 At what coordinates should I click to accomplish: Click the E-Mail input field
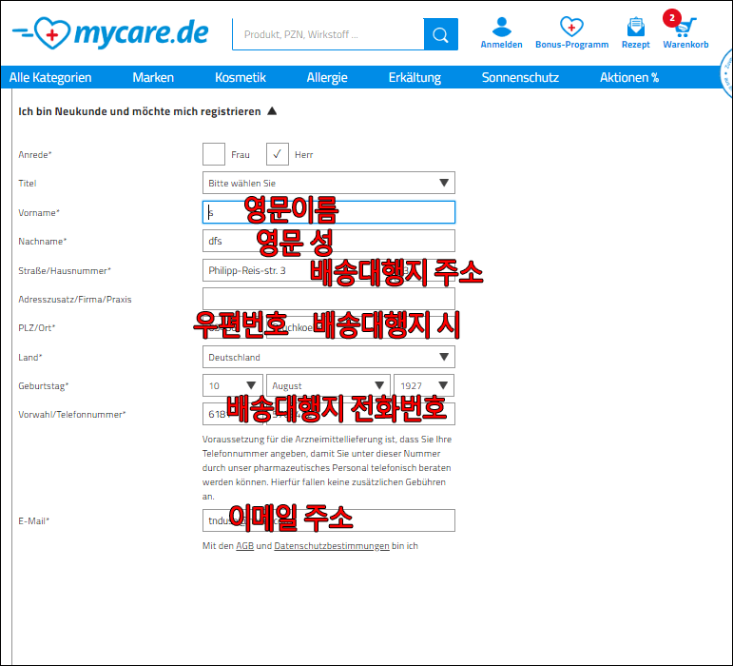click(x=329, y=520)
